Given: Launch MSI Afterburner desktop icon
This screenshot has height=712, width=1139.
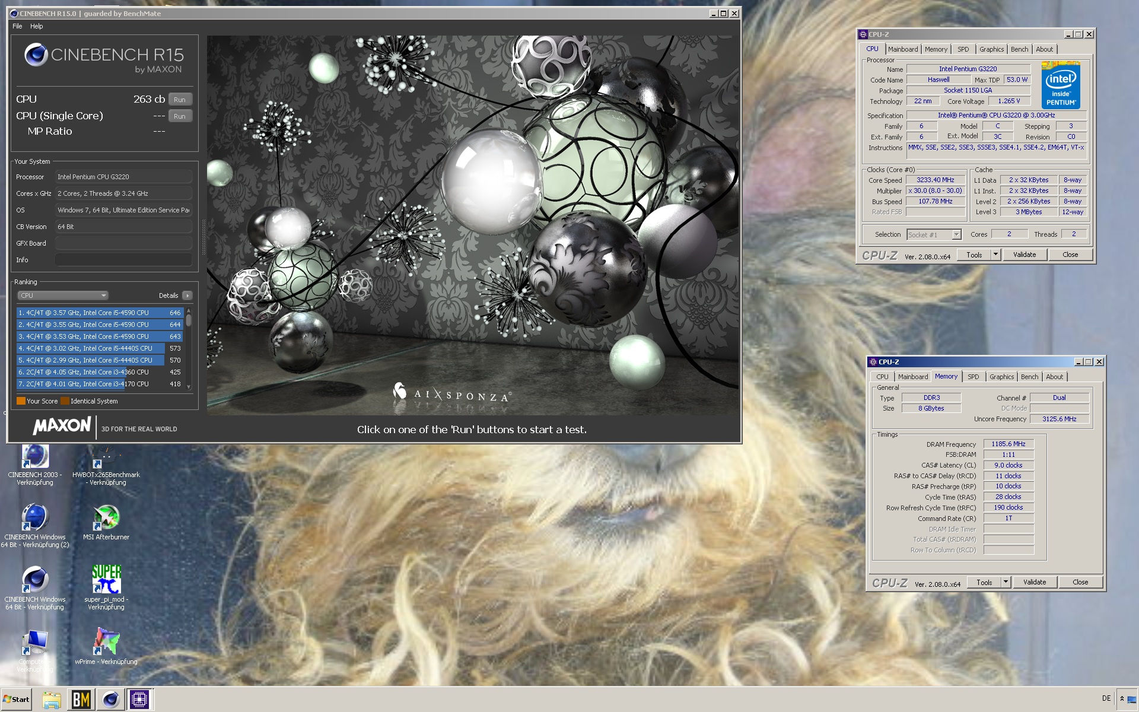Looking at the screenshot, I should click(x=106, y=522).
